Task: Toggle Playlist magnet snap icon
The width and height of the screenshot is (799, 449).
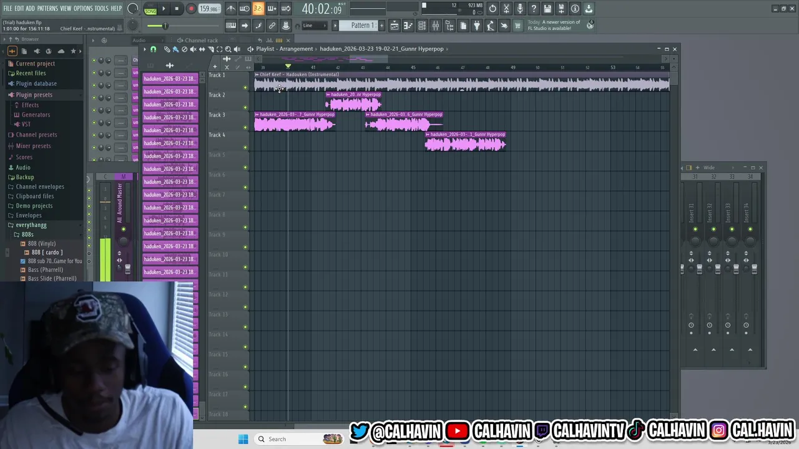Action: coord(153,49)
